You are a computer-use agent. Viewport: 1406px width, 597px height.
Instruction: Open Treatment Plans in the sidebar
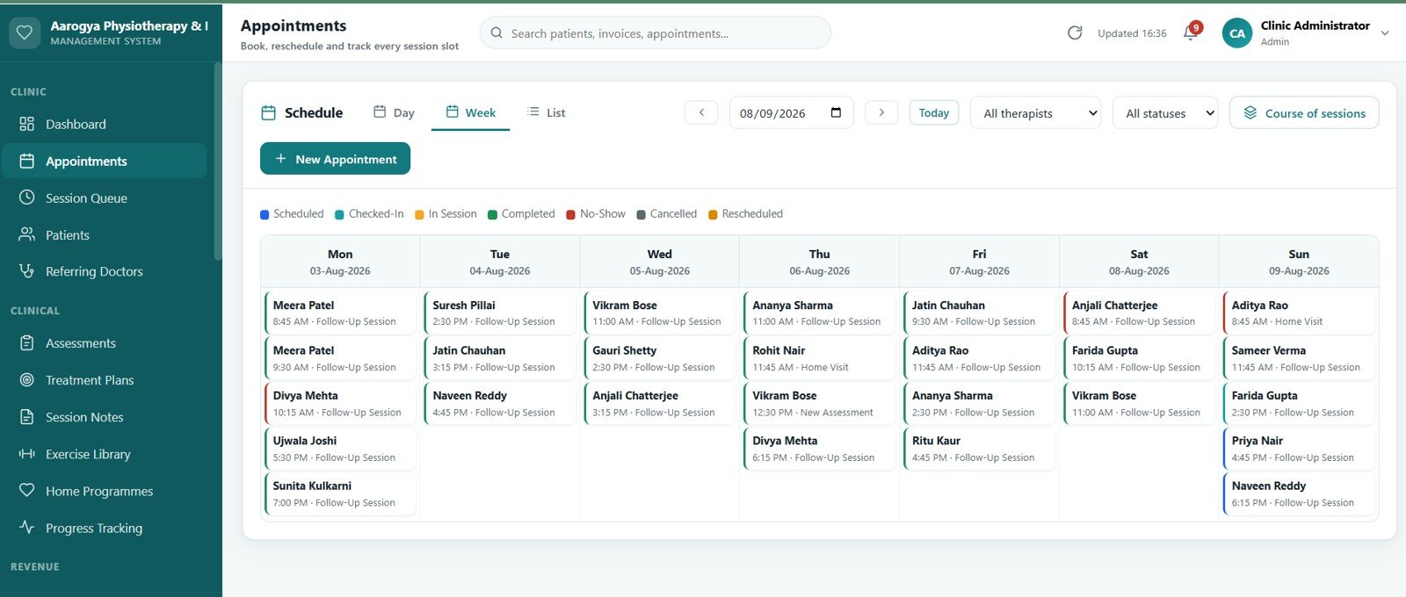click(104, 380)
